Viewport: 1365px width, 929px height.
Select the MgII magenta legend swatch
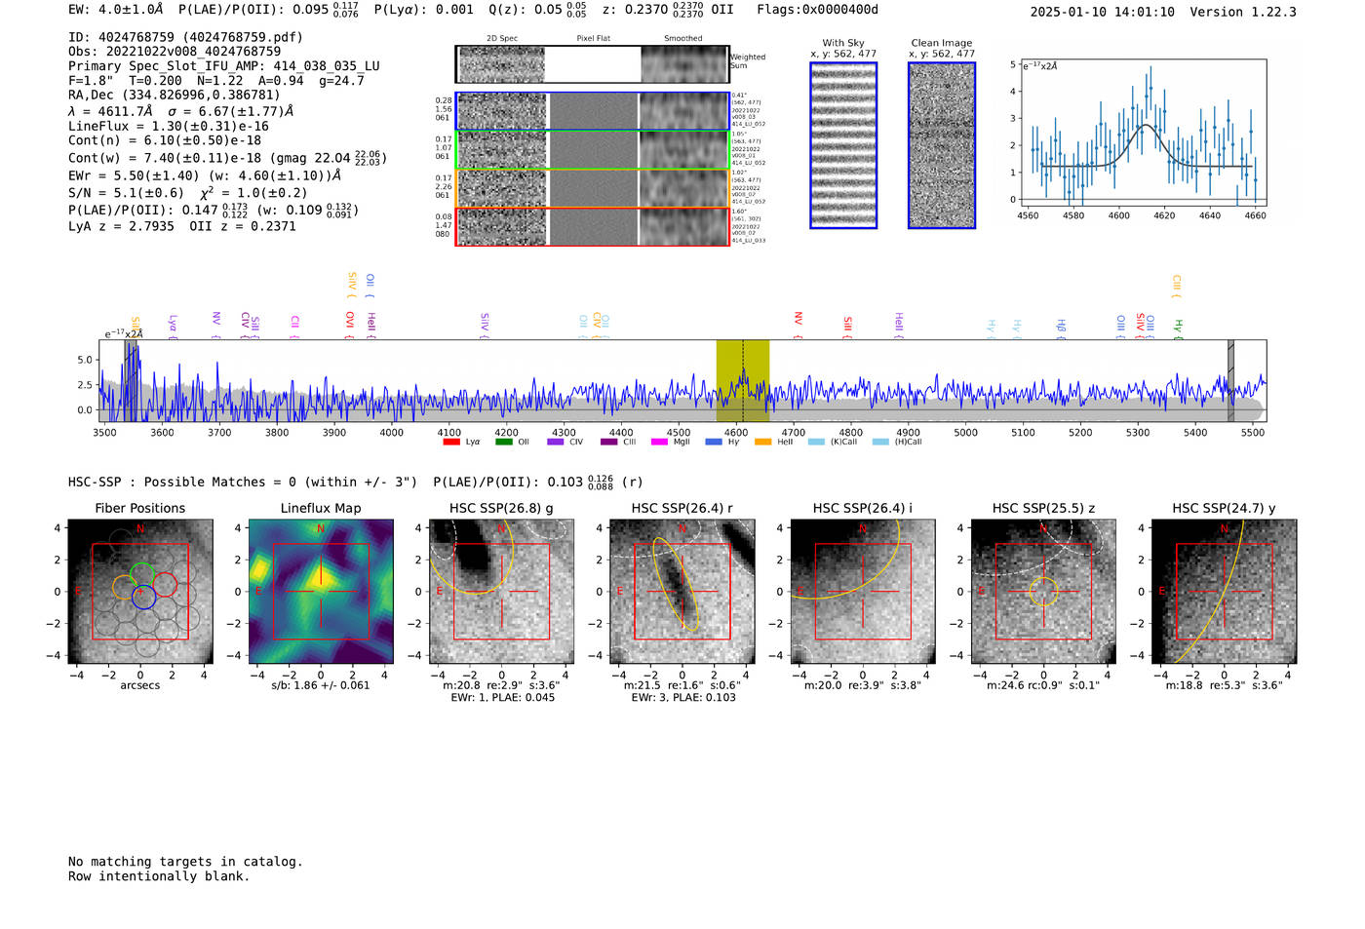pyautogui.click(x=660, y=443)
